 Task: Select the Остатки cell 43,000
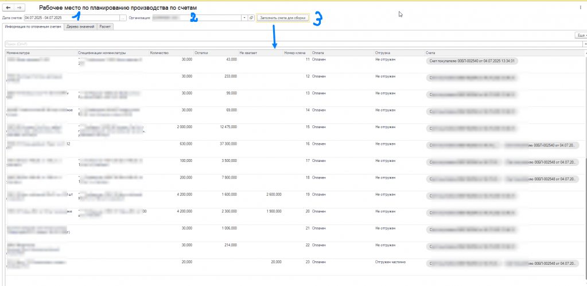click(x=231, y=60)
